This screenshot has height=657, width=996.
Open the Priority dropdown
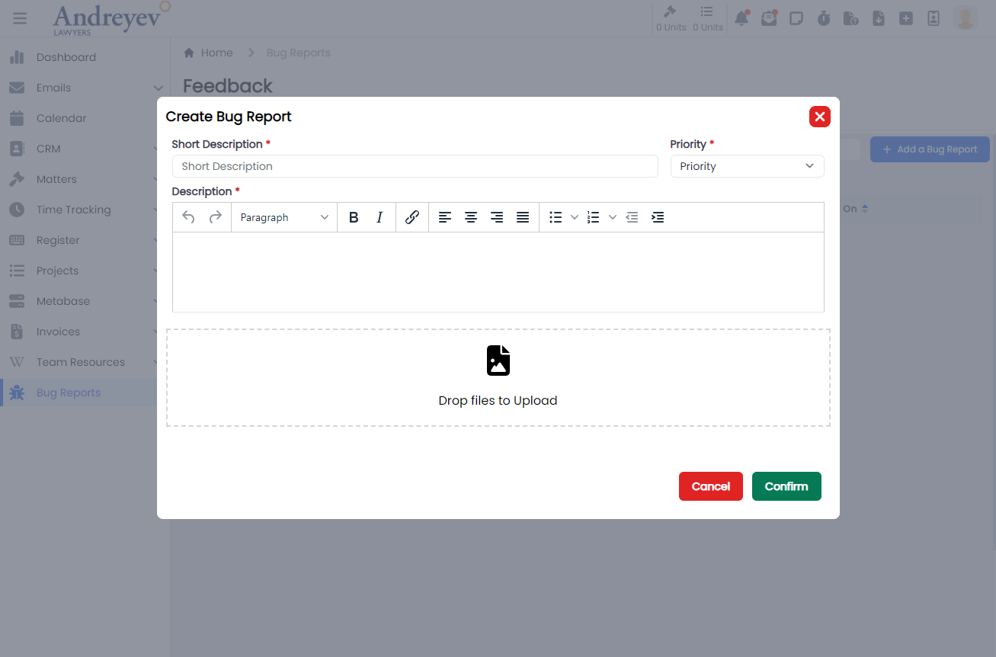pyautogui.click(x=747, y=166)
